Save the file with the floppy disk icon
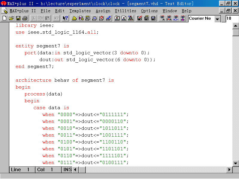Viewport: 239px width, 179px height. tap(18, 18)
